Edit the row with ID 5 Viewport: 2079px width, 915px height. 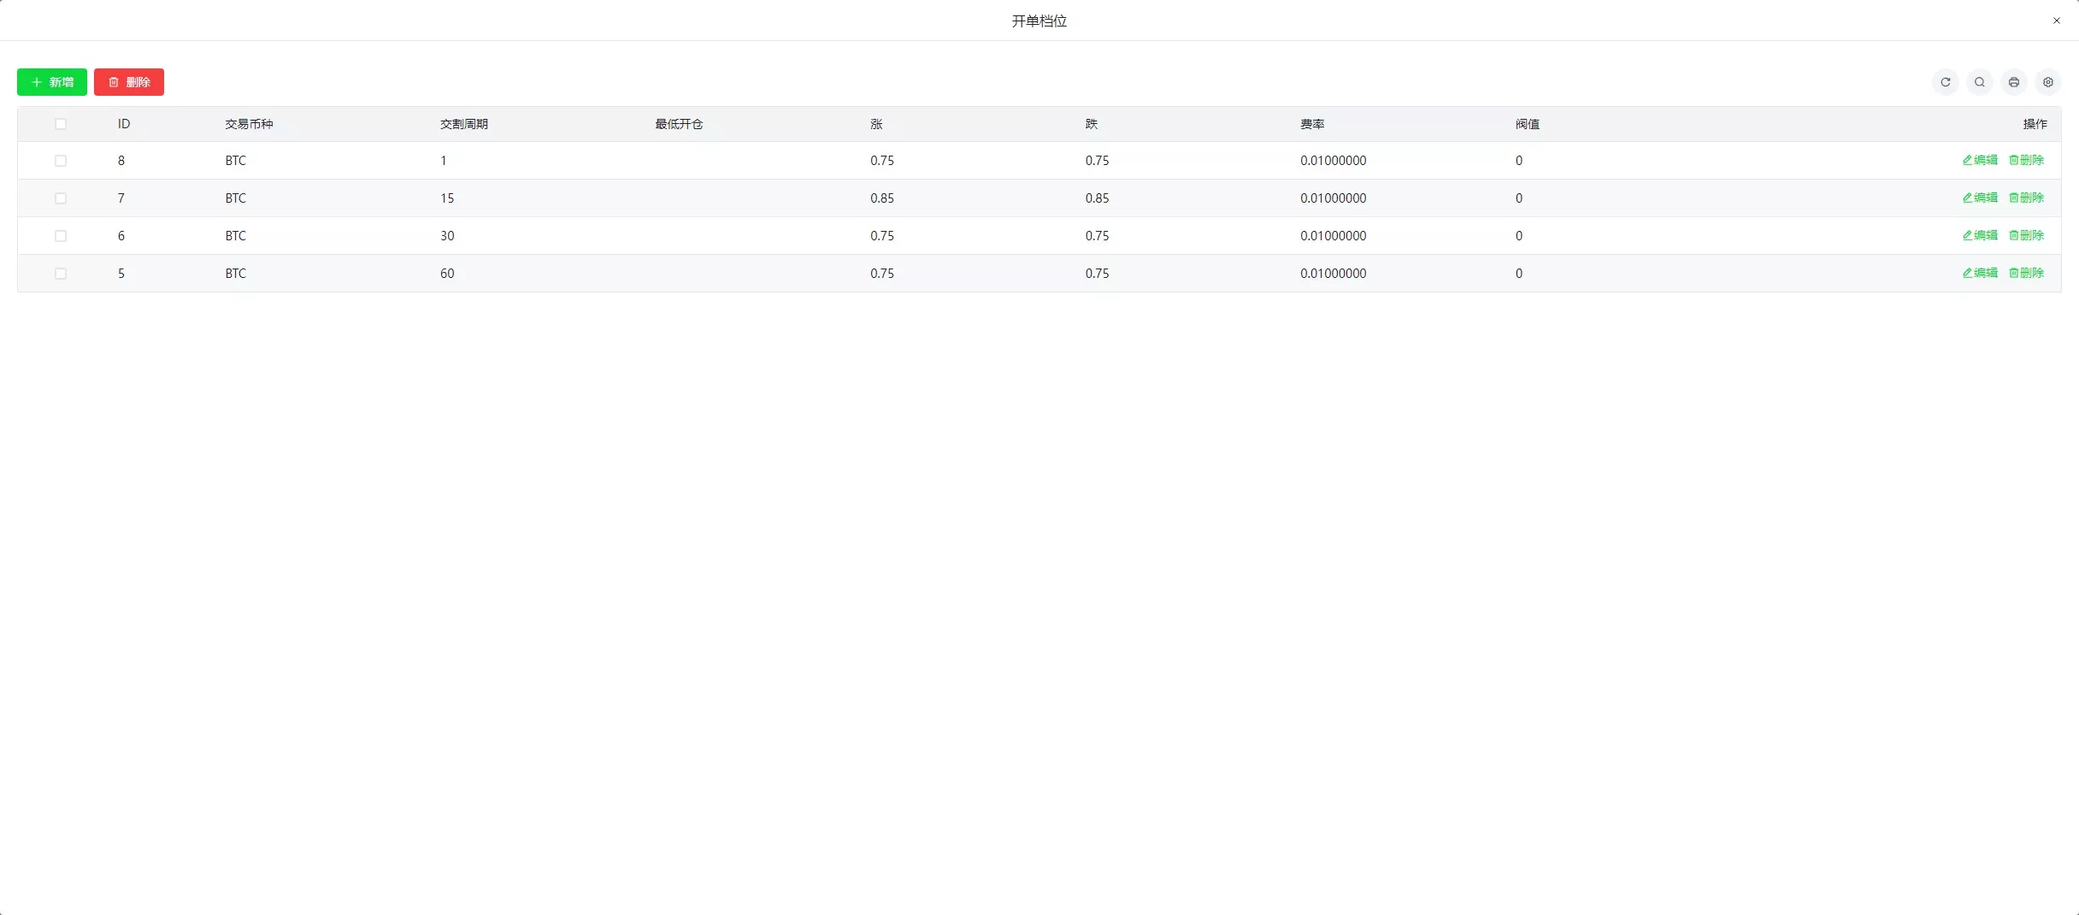click(x=1980, y=273)
